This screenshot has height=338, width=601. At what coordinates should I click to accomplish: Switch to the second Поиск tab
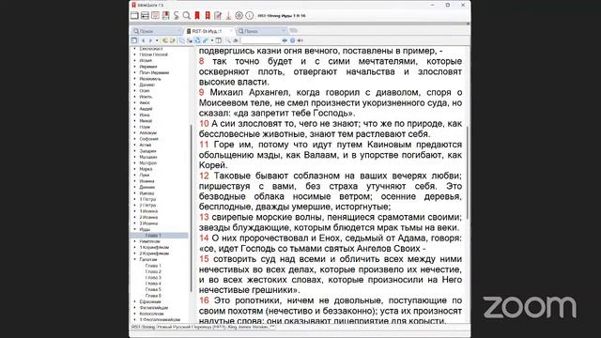pyautogui.click(x=262, y=31)
